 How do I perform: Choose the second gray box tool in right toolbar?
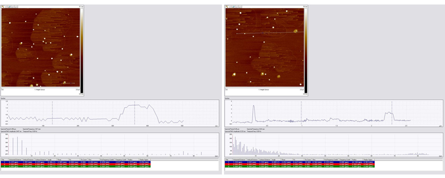[x=237, y=6]
